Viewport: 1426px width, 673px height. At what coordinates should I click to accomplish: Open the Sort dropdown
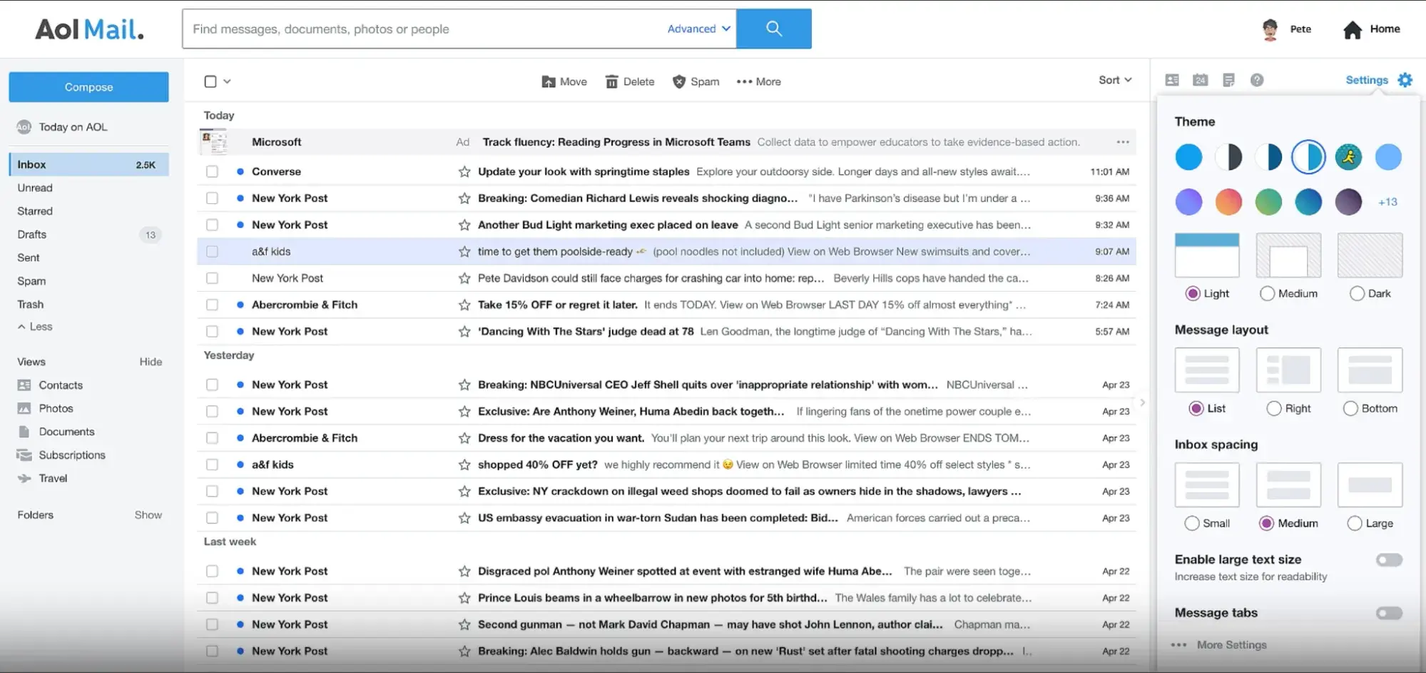(1115, 80)
